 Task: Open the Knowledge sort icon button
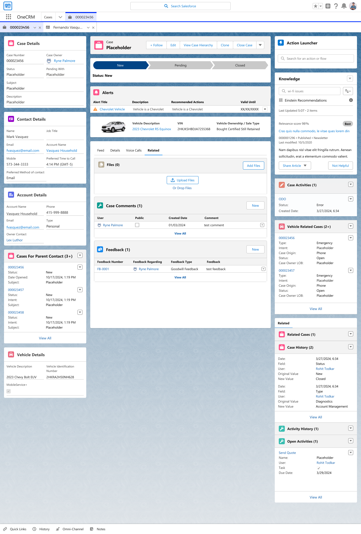click(348, 91)
